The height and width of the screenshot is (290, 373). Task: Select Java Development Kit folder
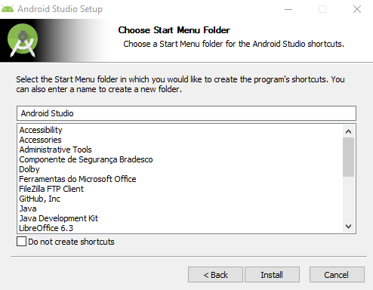pos(58,218)
